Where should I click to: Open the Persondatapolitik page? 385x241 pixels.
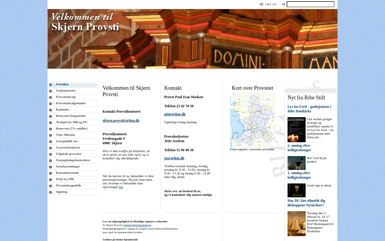coord(69,185)
